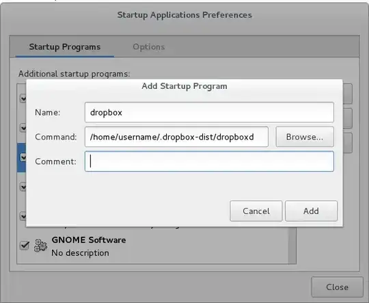Click the Command: label

56,137
